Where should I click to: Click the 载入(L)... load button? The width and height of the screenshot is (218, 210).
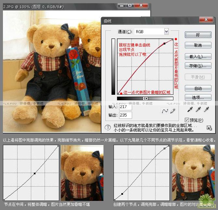click(198, 56)
